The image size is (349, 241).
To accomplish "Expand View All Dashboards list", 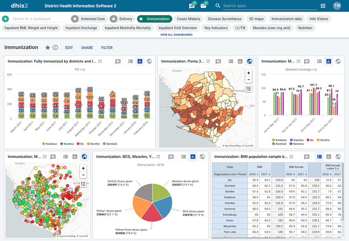I will coord(176,35).
